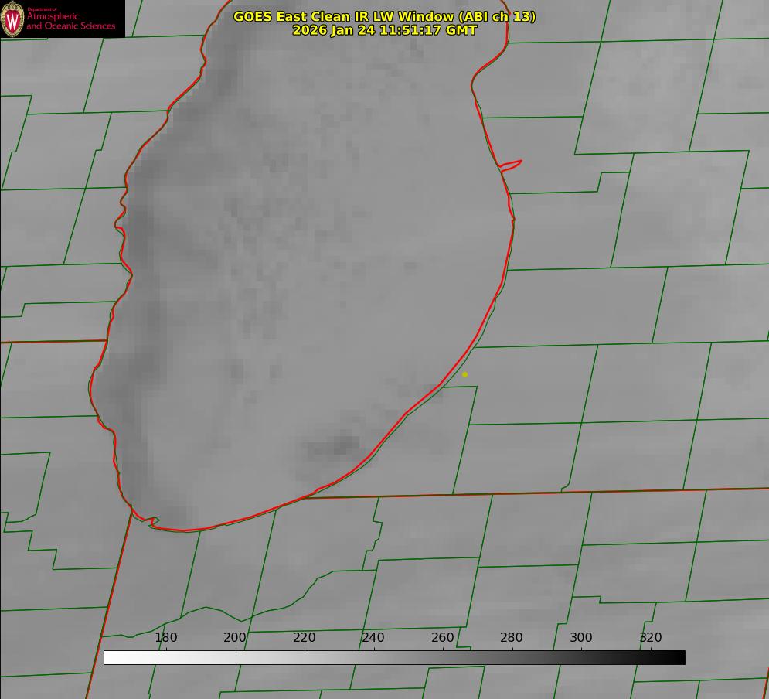
Task: Click the Atmospheric and Oceanic Sciences text
Action: tap(70, 21)
